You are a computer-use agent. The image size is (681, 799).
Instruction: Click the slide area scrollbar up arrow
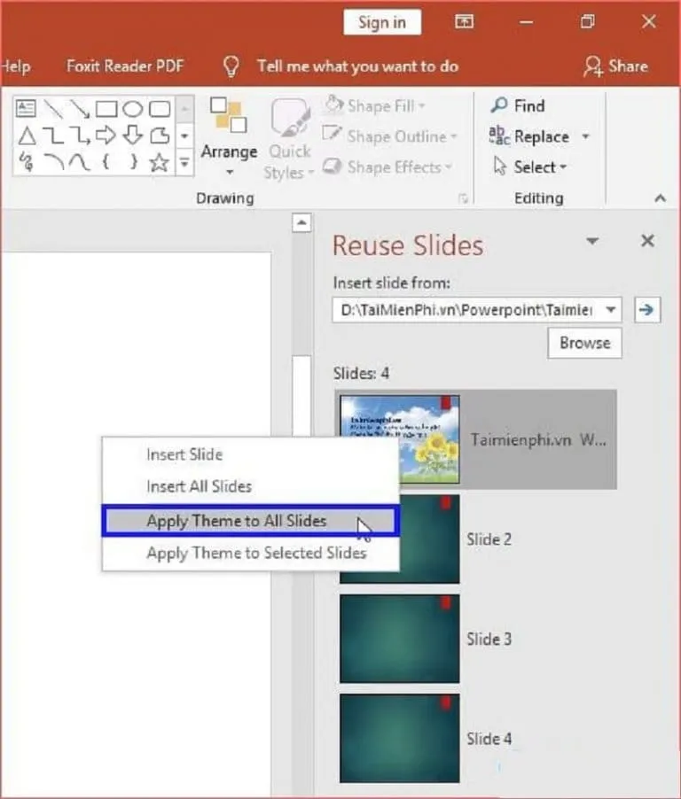301,222
